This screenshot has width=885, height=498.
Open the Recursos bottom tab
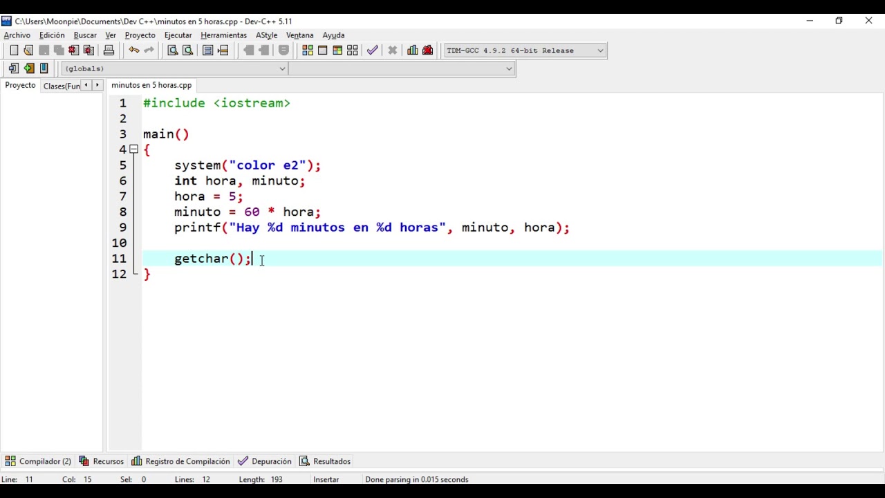101,461
